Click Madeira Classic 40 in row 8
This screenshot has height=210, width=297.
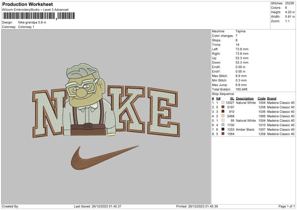(x=281, y=134)
